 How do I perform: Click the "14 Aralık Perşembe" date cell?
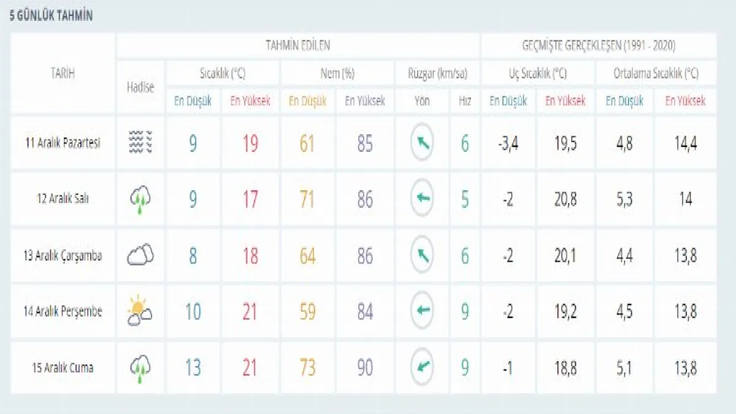(x=63, y=312)
